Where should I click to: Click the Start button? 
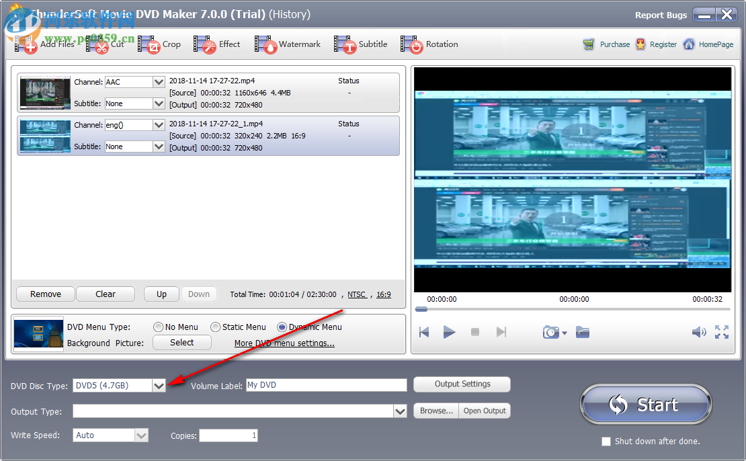pos(645,405)
